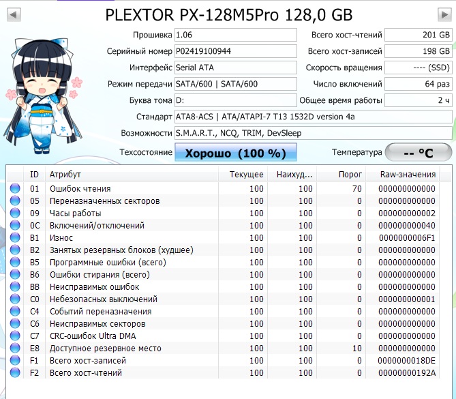Image resolution: width=456 pixels, height=399 pixels.
Task: Select the Неисправимых секторов row
Action: pos(223,323)
